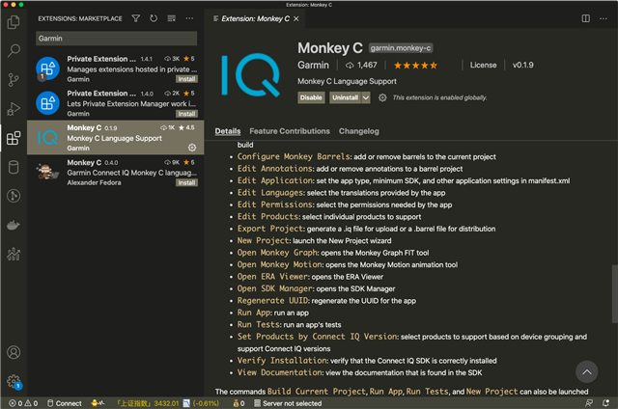The image size is (618, 409).
Task: Install Monkey C by Alexander Fedora
Action: (186, 182)
